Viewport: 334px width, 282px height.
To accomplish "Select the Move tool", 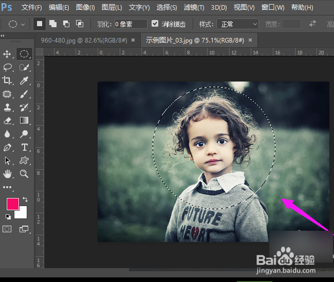I will [7, 54].
